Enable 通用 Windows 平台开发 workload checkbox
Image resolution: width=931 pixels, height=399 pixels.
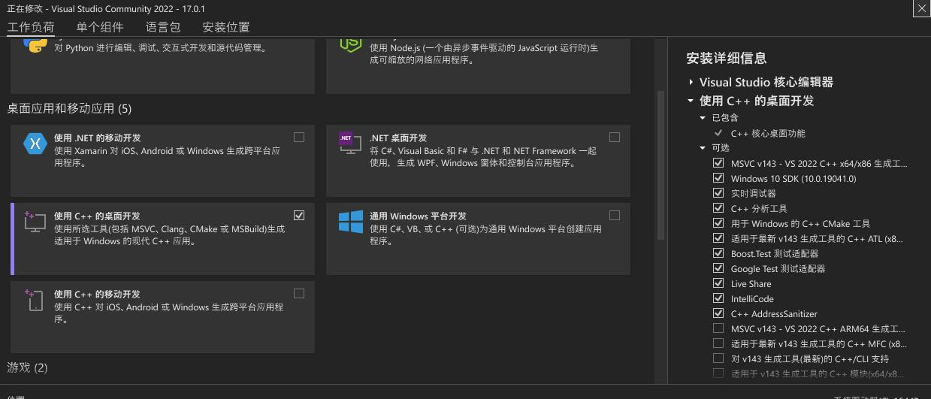coord(615,215)
